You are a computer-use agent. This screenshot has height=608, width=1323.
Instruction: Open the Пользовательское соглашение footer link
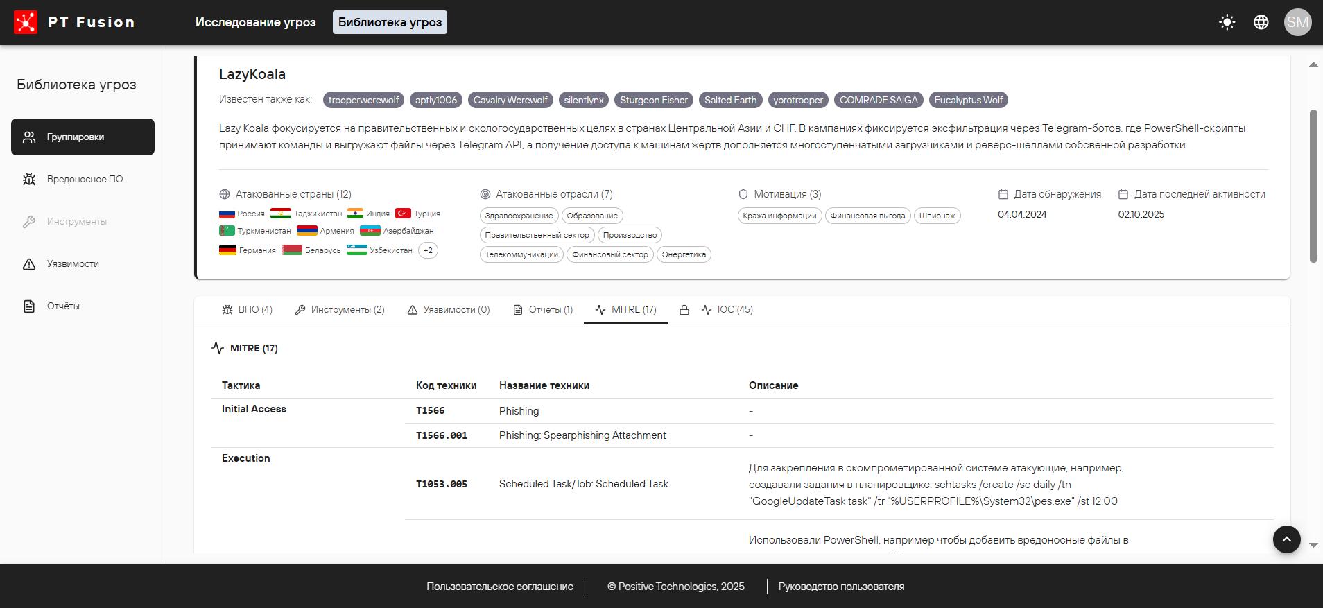(x=499, y=587)
